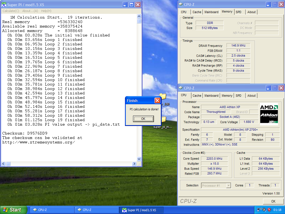Click the Super PI title bar icon
285x214 pixels.
pos(4,5)
